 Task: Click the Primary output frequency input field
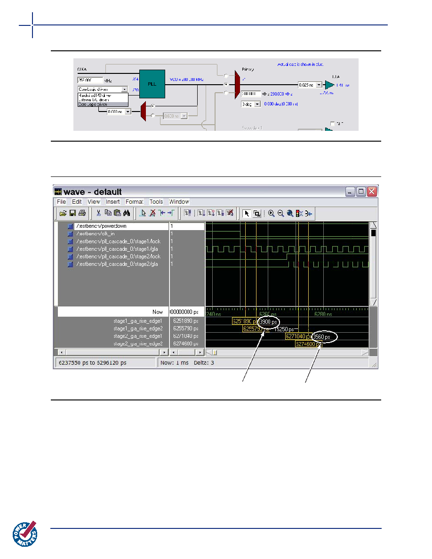coord(251,94)
